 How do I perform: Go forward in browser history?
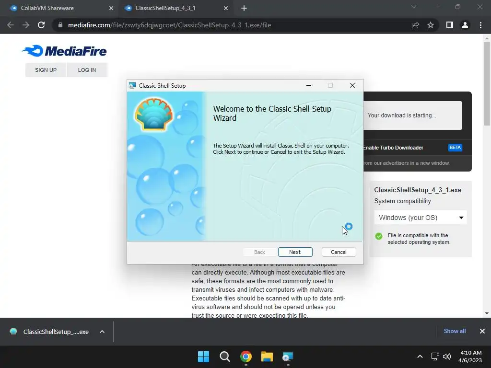click(x=26, y=25)
